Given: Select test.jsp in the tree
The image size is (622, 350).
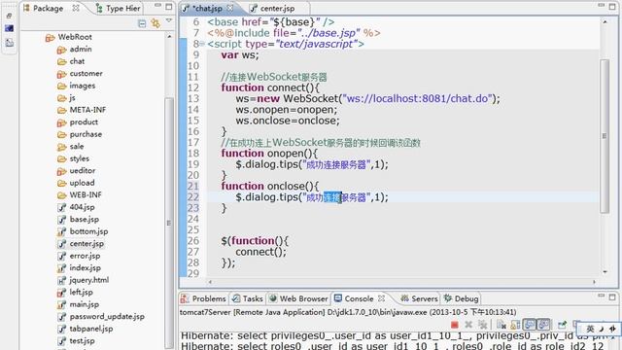Looking at the screenshot, I should click(76, 341).
